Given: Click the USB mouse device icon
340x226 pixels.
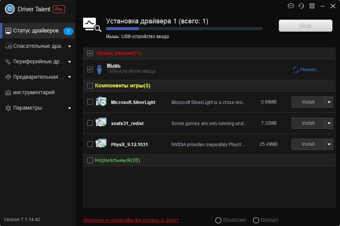Looking at the screenshot, I should coord(99,69).
